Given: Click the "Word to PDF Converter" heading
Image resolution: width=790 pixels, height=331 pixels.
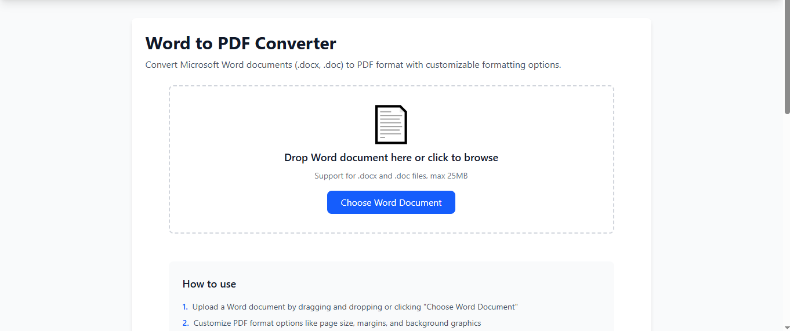Looking at the screenshot, I should point(241,43).
